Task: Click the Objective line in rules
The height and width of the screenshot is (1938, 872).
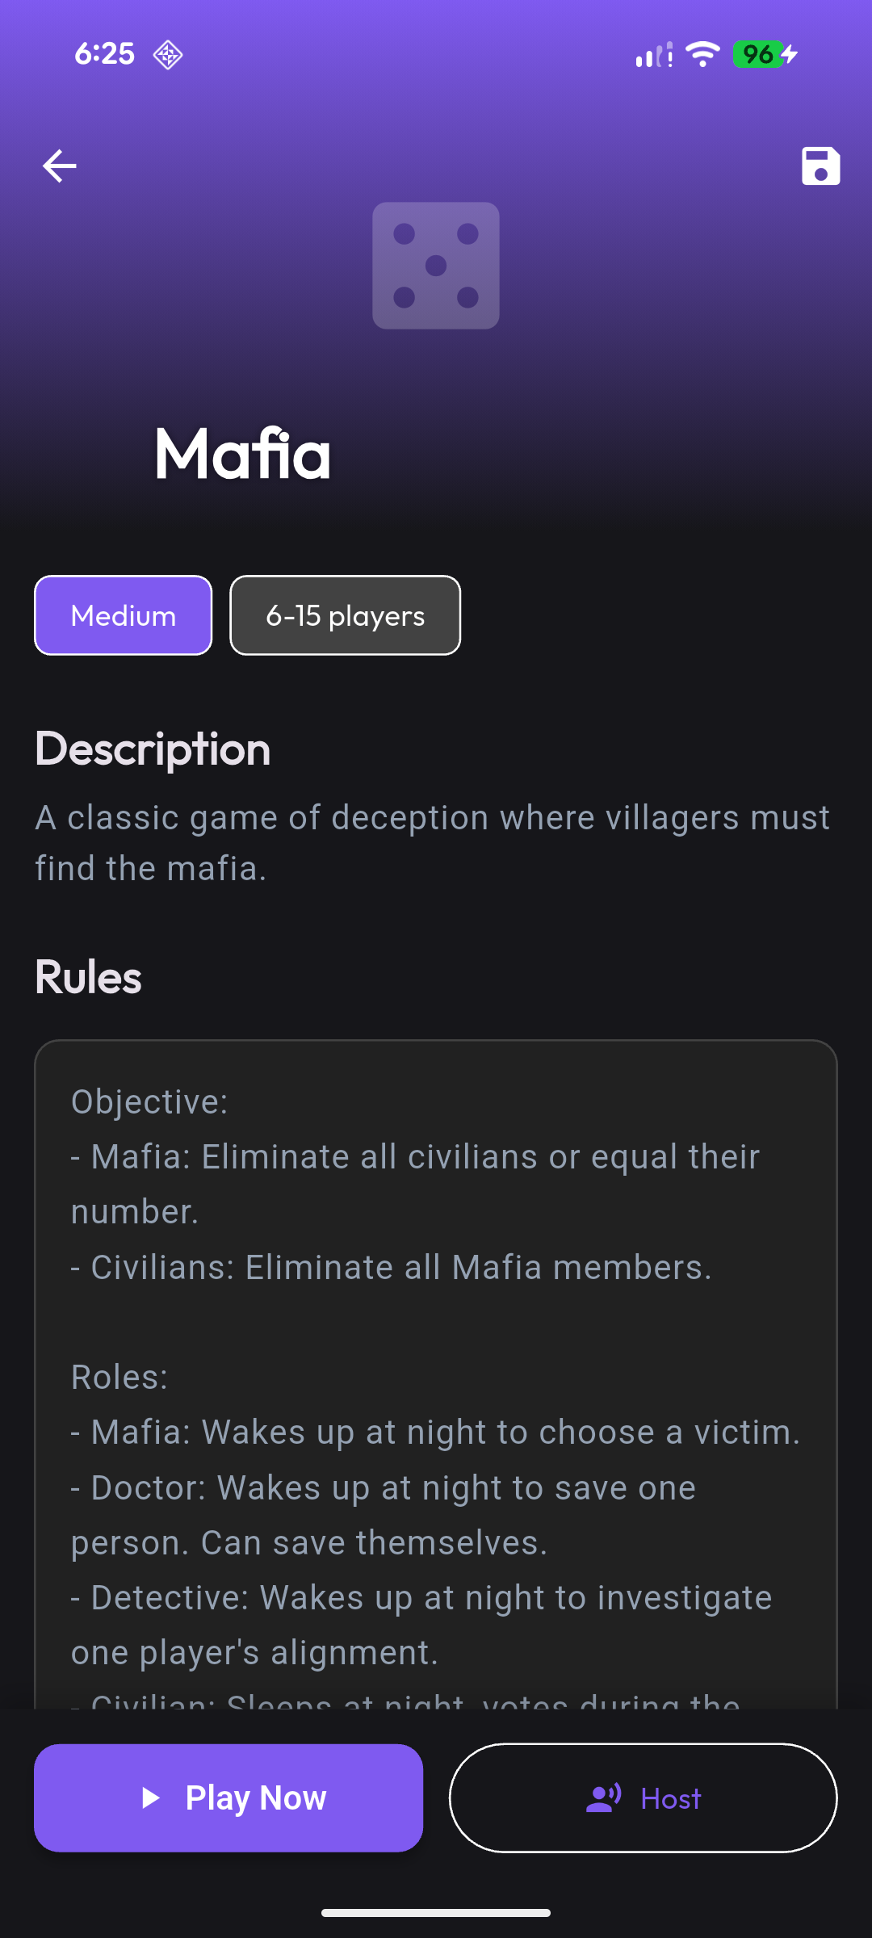Action: coord(150,1102)
